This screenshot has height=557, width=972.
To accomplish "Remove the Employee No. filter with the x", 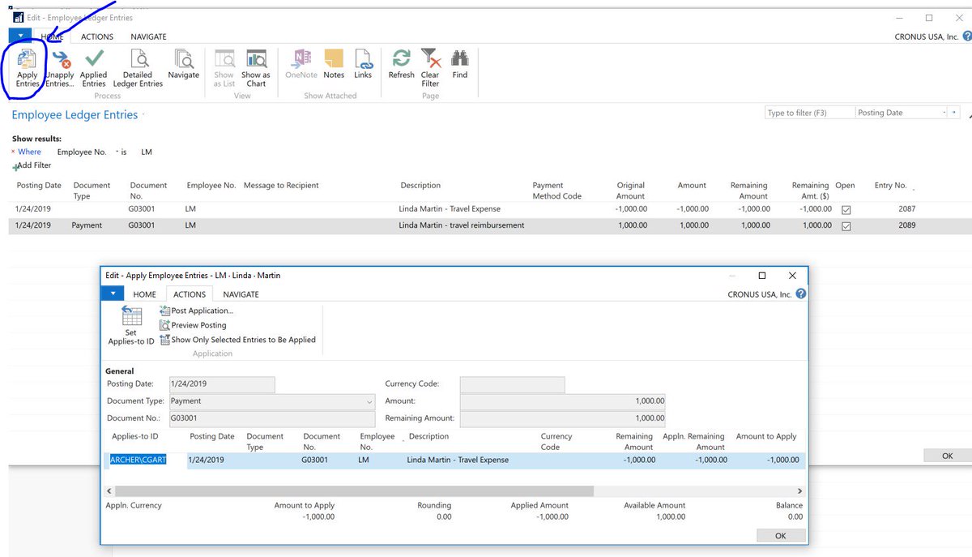I will coord(13,152).
